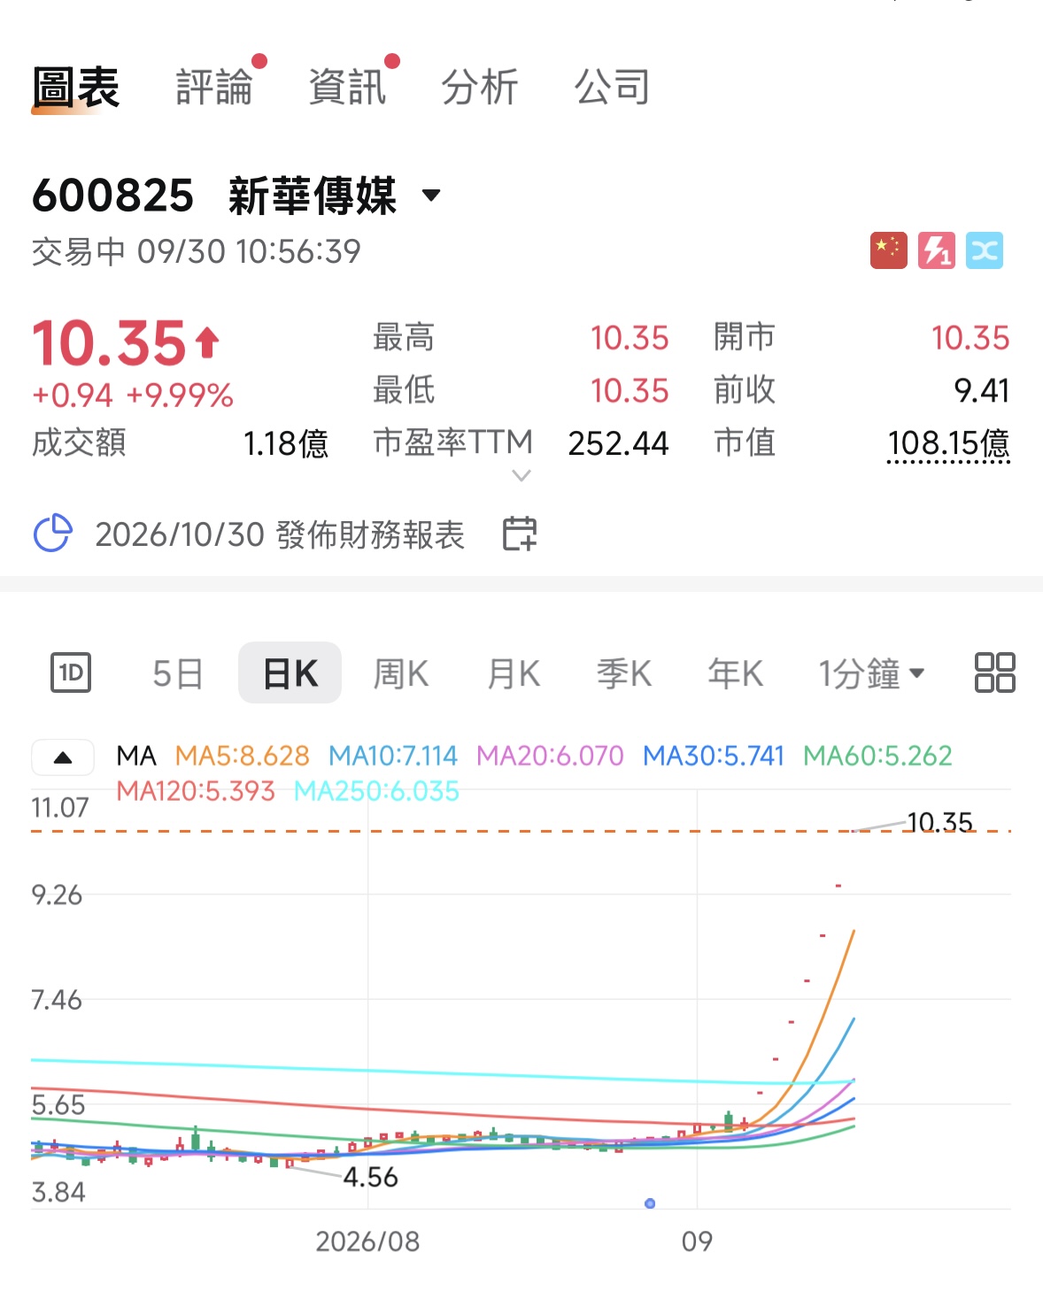
Task: Collapse the MA indicator legend arrow
Action: (63, 757)
